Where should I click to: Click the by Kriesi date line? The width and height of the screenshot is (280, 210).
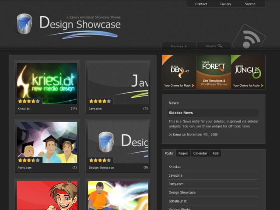193,134
